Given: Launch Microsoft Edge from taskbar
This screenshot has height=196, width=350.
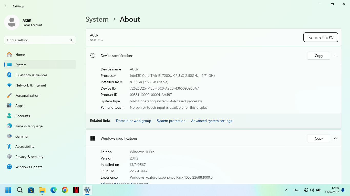Looking at the screenshot, I should (54, 190).
